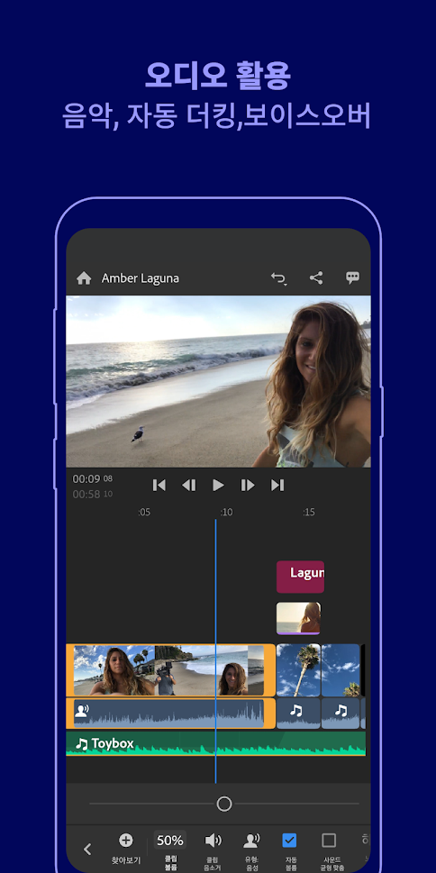436x873 pixels.
Task: Tap the voice icon on audio clip
Action: coord(82,710)
